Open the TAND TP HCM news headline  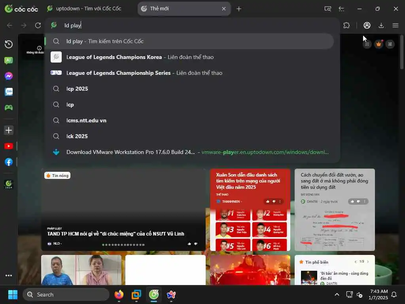pos(116,234)
